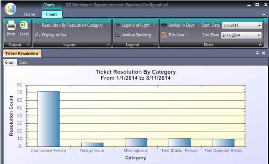
Task: Open the End Date combo box arrow
Action: coord(259,35)
